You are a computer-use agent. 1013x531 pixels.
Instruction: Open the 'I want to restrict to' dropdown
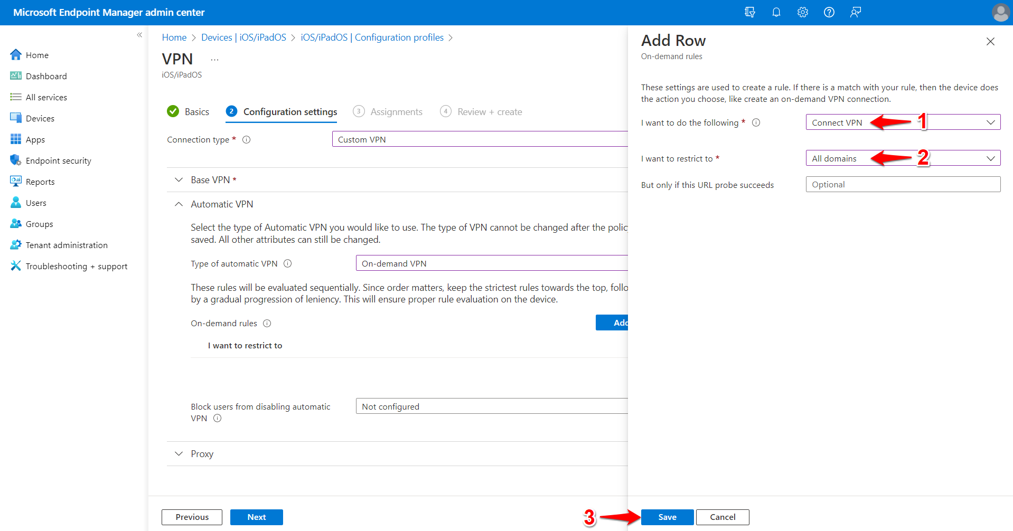903,158
